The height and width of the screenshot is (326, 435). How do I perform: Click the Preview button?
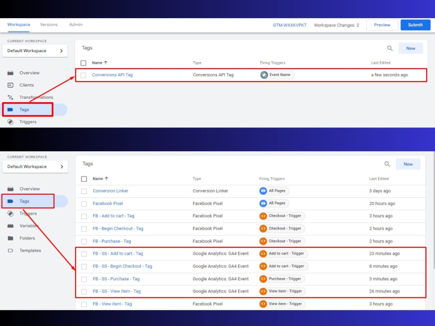click(381, 25)
